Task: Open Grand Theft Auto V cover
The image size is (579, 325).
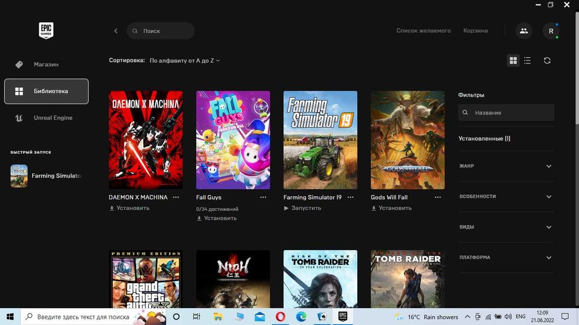Action: 146,279
